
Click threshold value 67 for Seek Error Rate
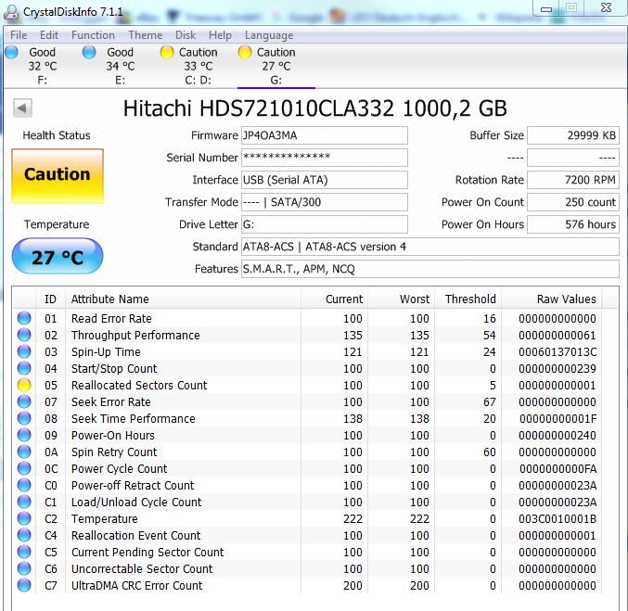(490, 402)
